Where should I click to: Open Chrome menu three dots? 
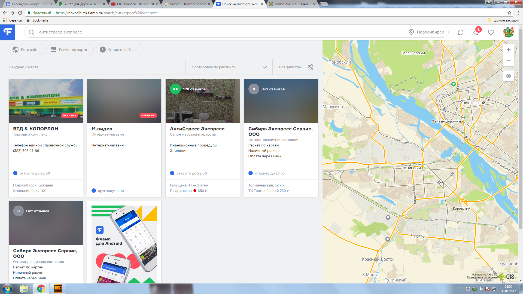pyautogui.click(x=518, y=13)
